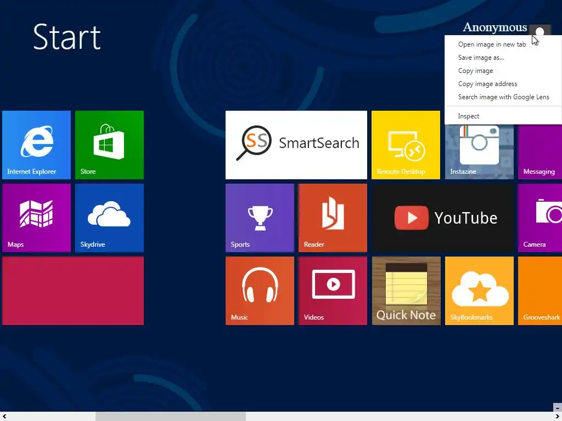The width and height of the screenshot is (562, 421).
Task: Click the Anonymous user avatar picture
Action: pos(540,30)
